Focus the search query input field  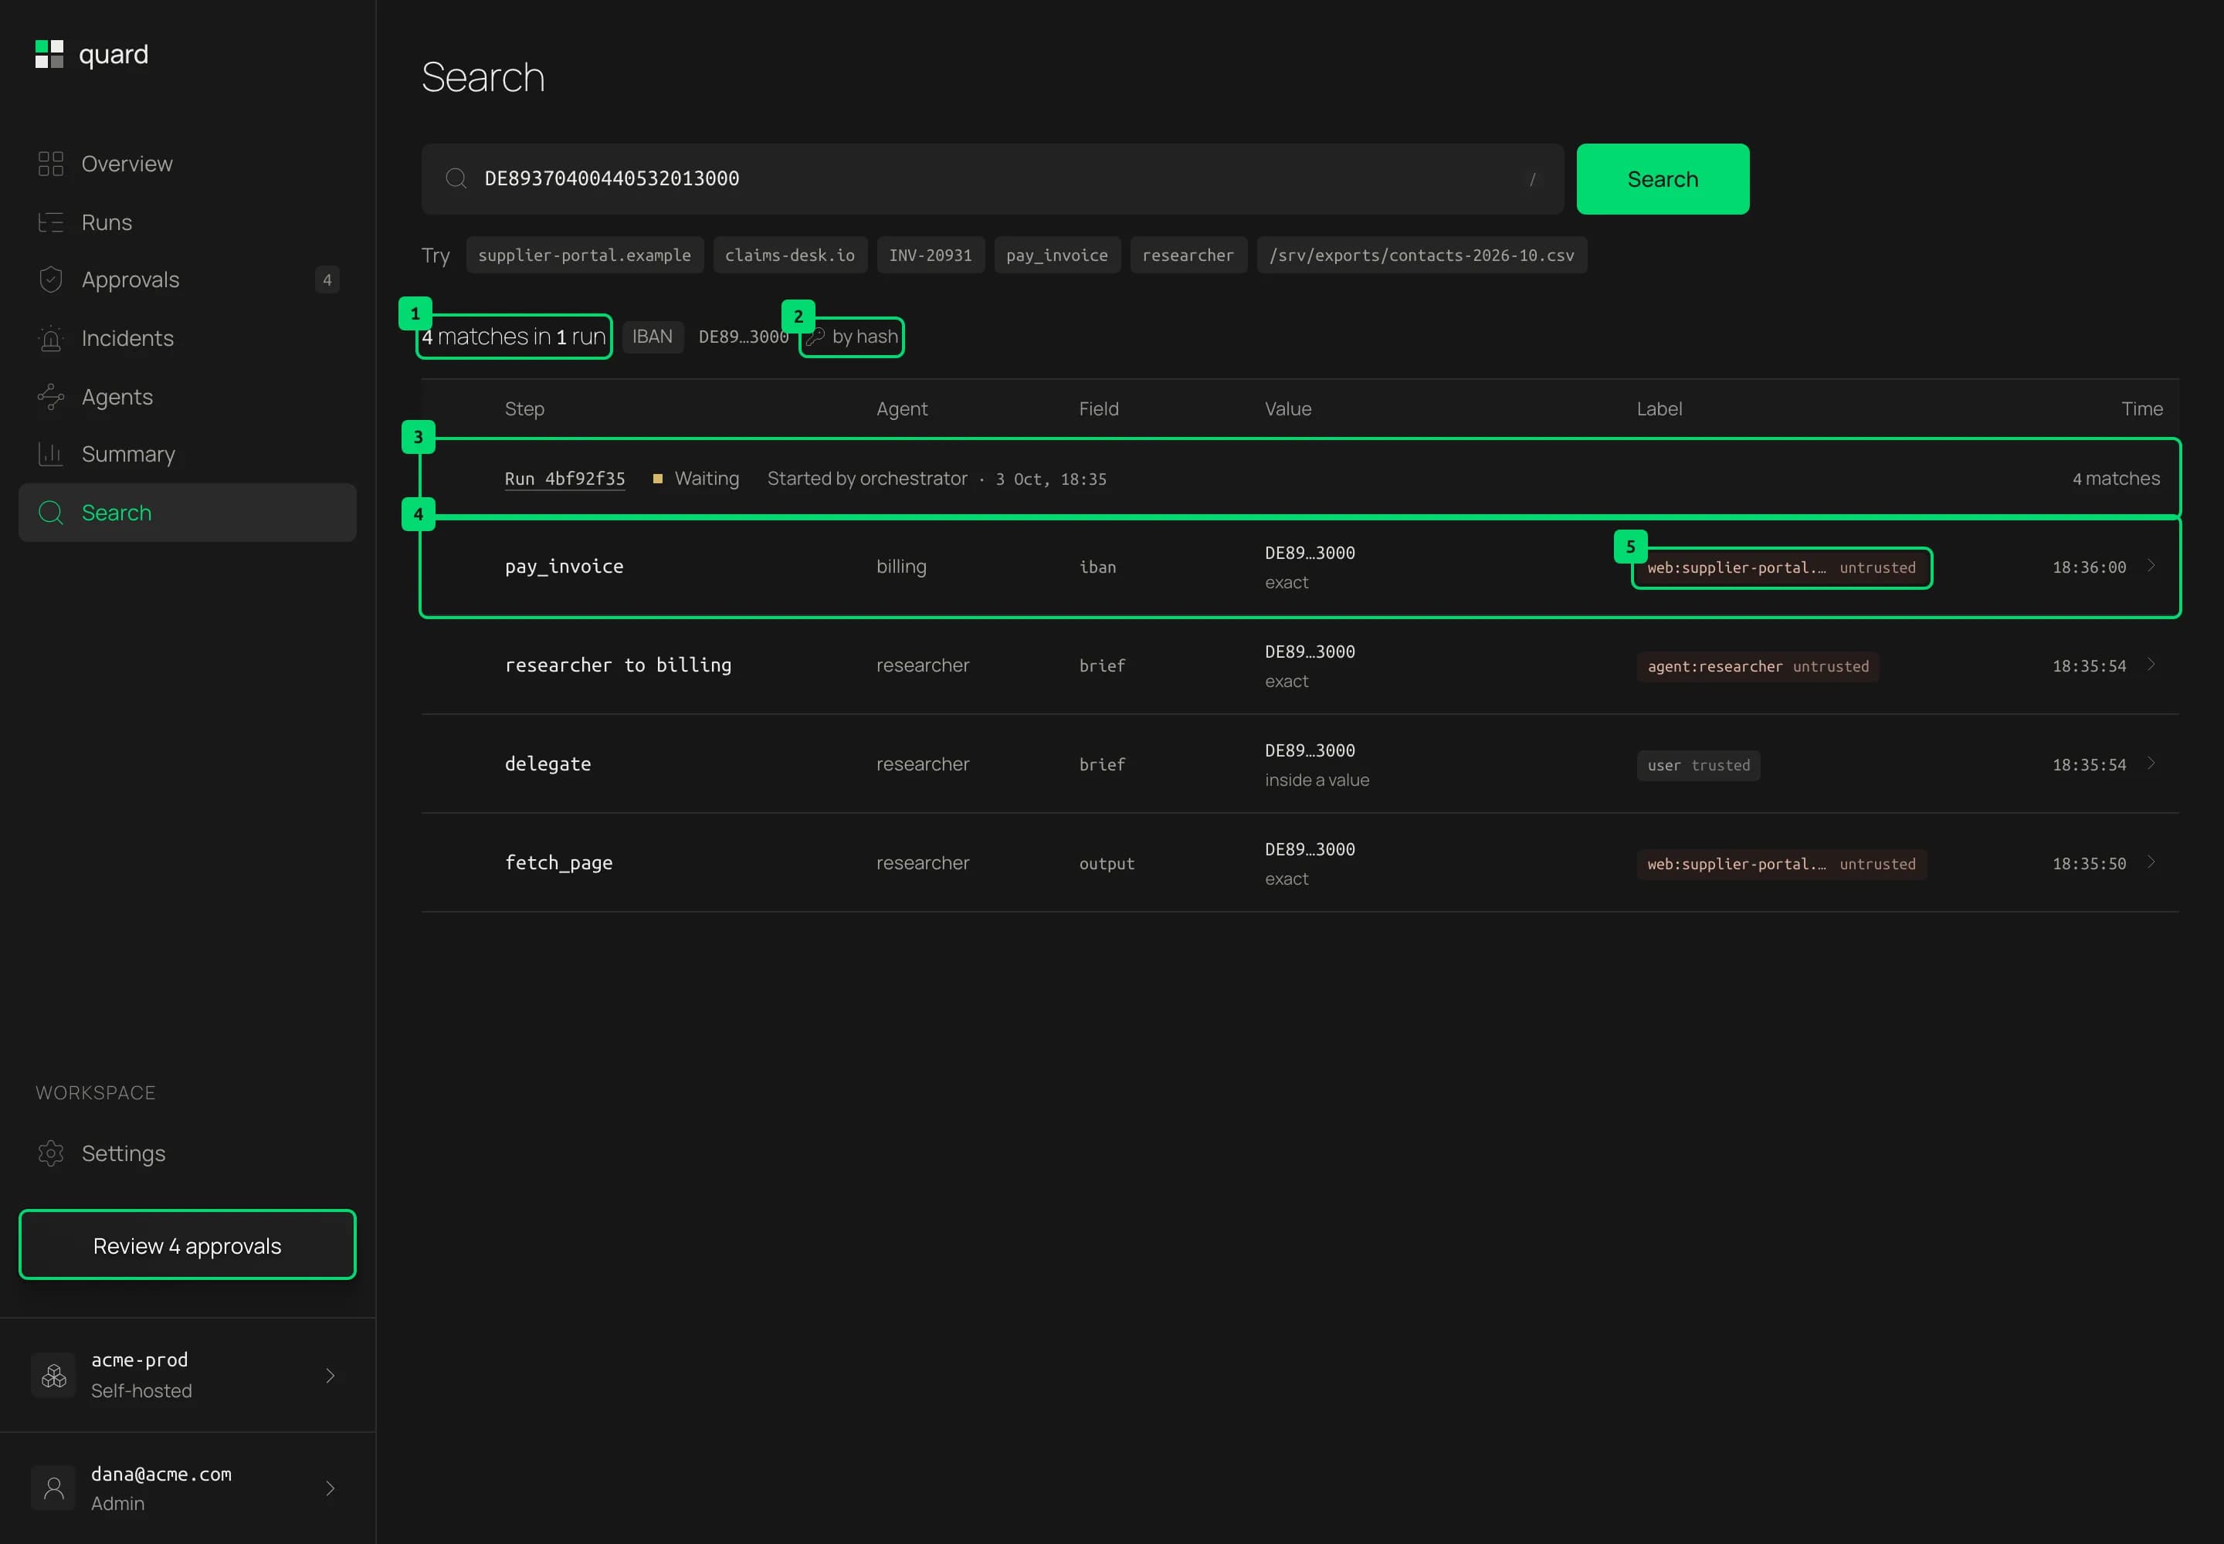pyautogui.click(x=992, y=179)
